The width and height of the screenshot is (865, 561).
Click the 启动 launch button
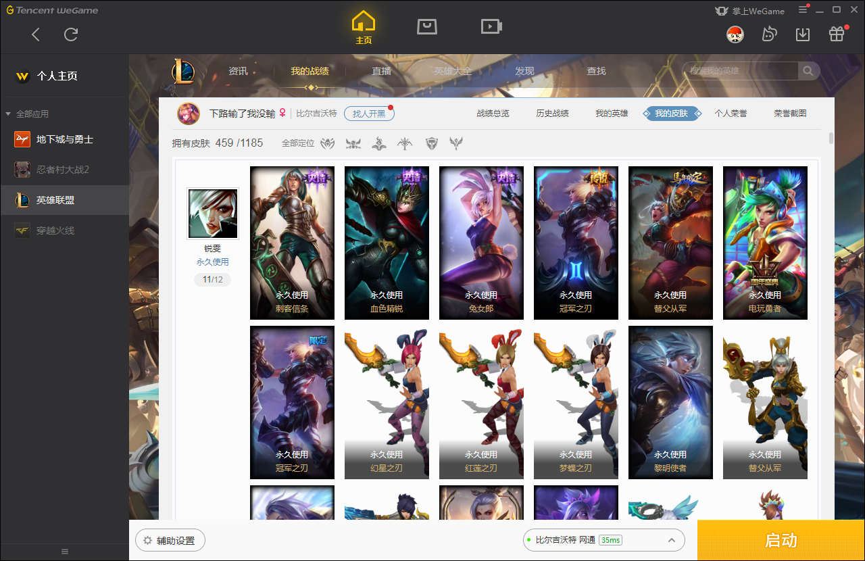pyautogui.click(x=781, y=541)
